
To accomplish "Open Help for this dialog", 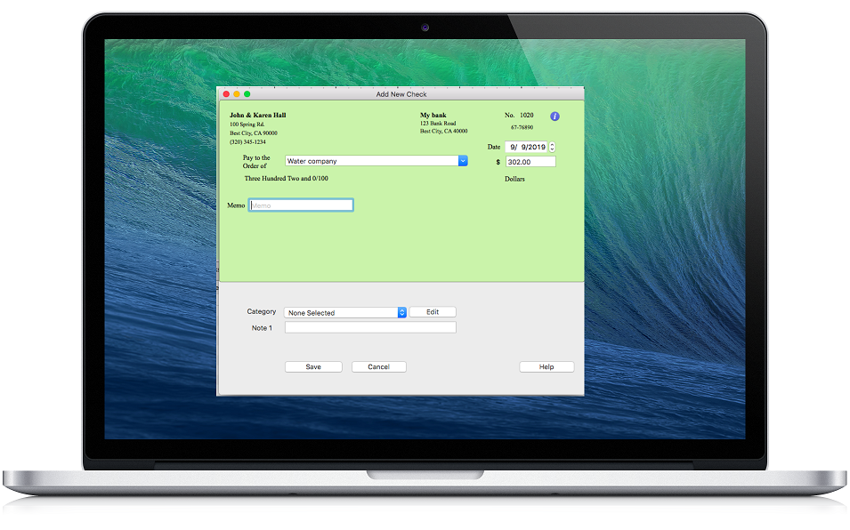I will (546, 367).
